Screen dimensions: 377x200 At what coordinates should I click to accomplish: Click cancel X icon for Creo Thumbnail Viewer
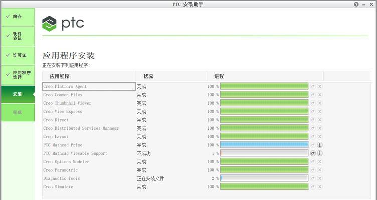(x=320, y=103)
